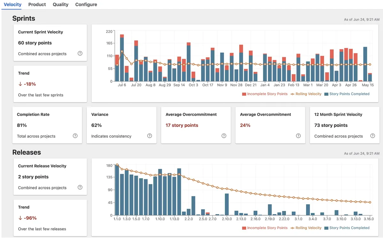The width and height of the screenshot is (383, 238).
Task: Click the Nov 28 sprint axis label
Action: click(x=236, y=85)
